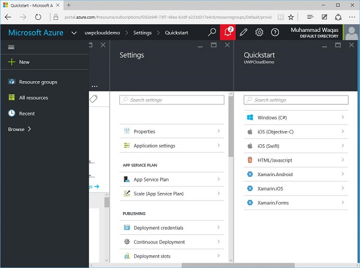Open Edge Hub icon
The width and height of the screenshot is (360, 268).
310,17
